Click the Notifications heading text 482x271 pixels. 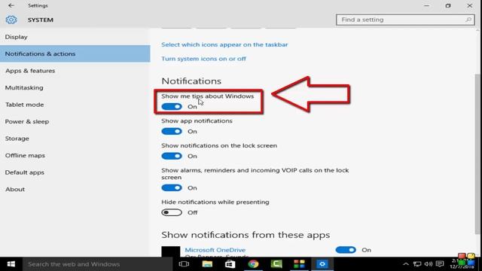tap(191, 81)
